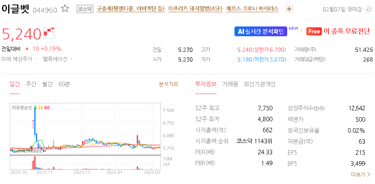Click the refresh icon next to 장마감

[369, 9]
